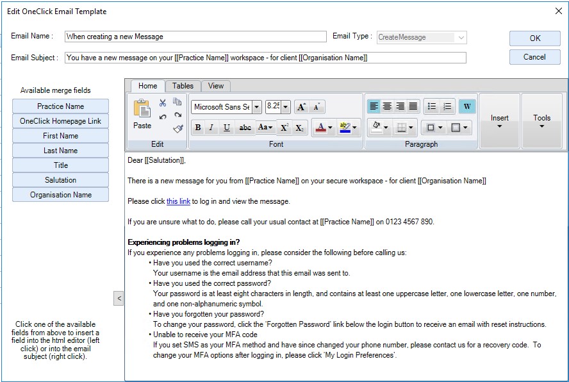Open the text highlight color picker

[348, 128]
